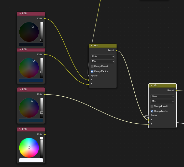Pick a hue in the third RGB node's color wheel
Screen dimensions: 184x167
coord(29,108)
